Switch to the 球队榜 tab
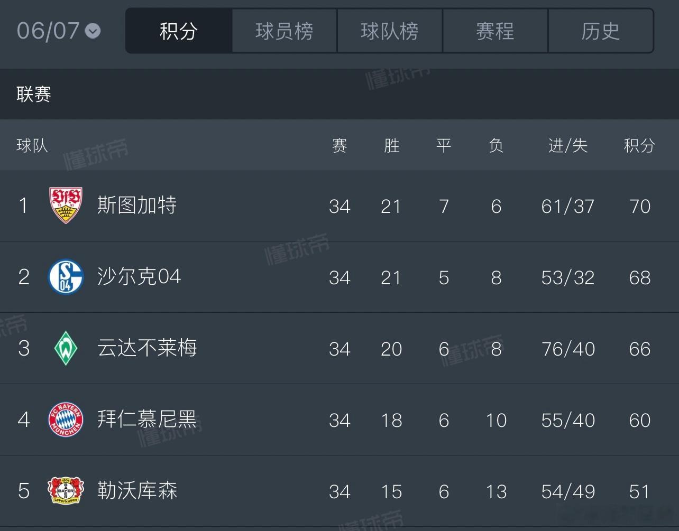This screenshot has height=531, width=679. tap(390, 31)
